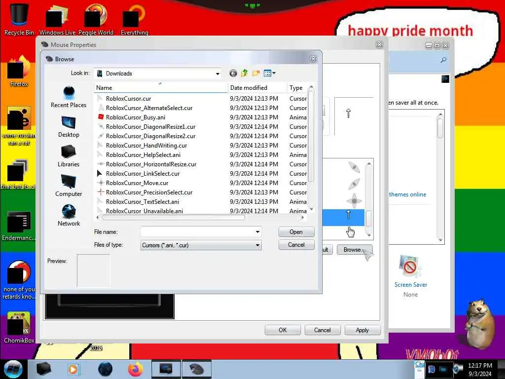Select RobloxCursor.cur file
This screenshot has height=379, width=505.
(128, 99)
